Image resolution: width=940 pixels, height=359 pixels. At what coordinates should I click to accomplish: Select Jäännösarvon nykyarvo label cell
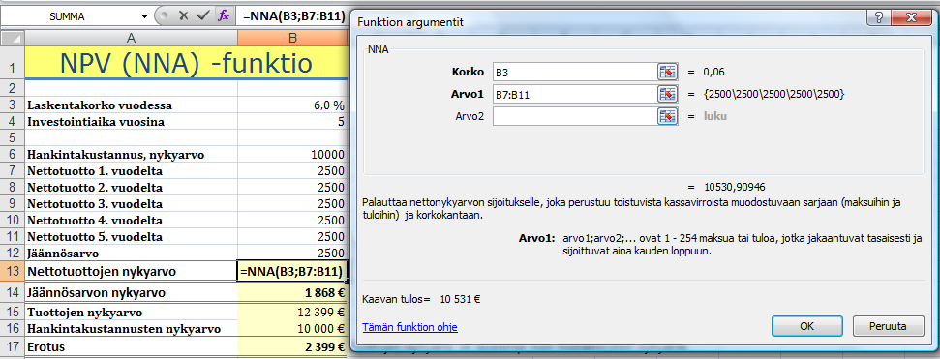[x=131, y=293]
